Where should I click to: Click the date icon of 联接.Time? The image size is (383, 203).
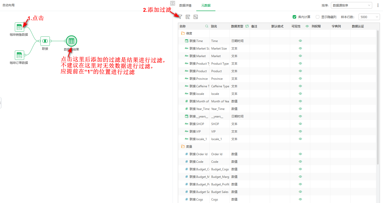pyautogui.click(x=186, y=41)
